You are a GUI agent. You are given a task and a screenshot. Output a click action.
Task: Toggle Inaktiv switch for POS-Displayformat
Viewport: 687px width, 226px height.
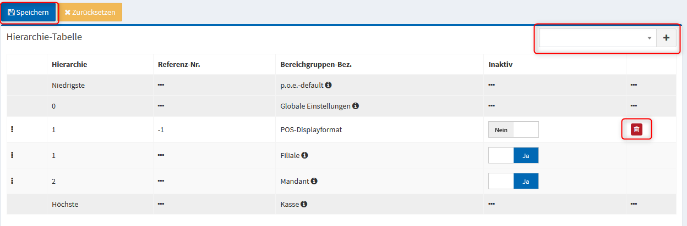click(513, 129)
